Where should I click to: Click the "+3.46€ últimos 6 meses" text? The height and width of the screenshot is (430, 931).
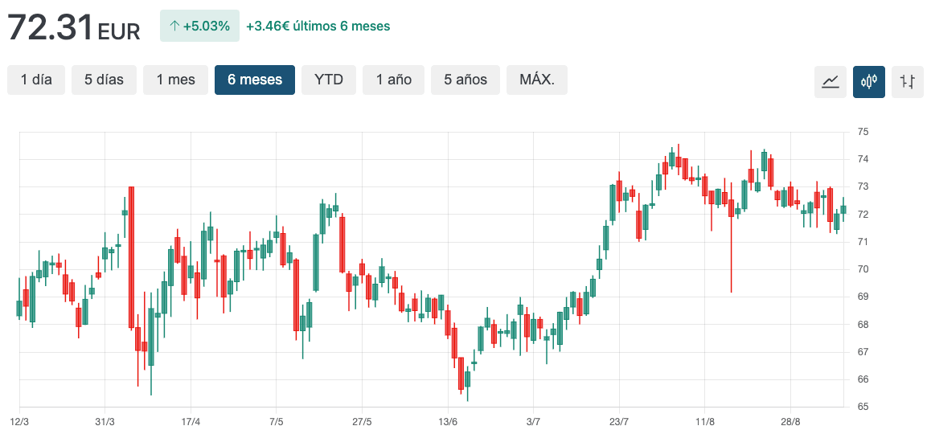(x=318, y=26)
